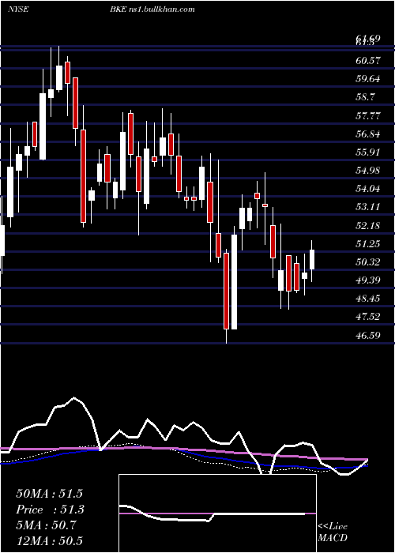Click the 57.77 price axis label
The image size is (395, 553).
pos(368,115)
